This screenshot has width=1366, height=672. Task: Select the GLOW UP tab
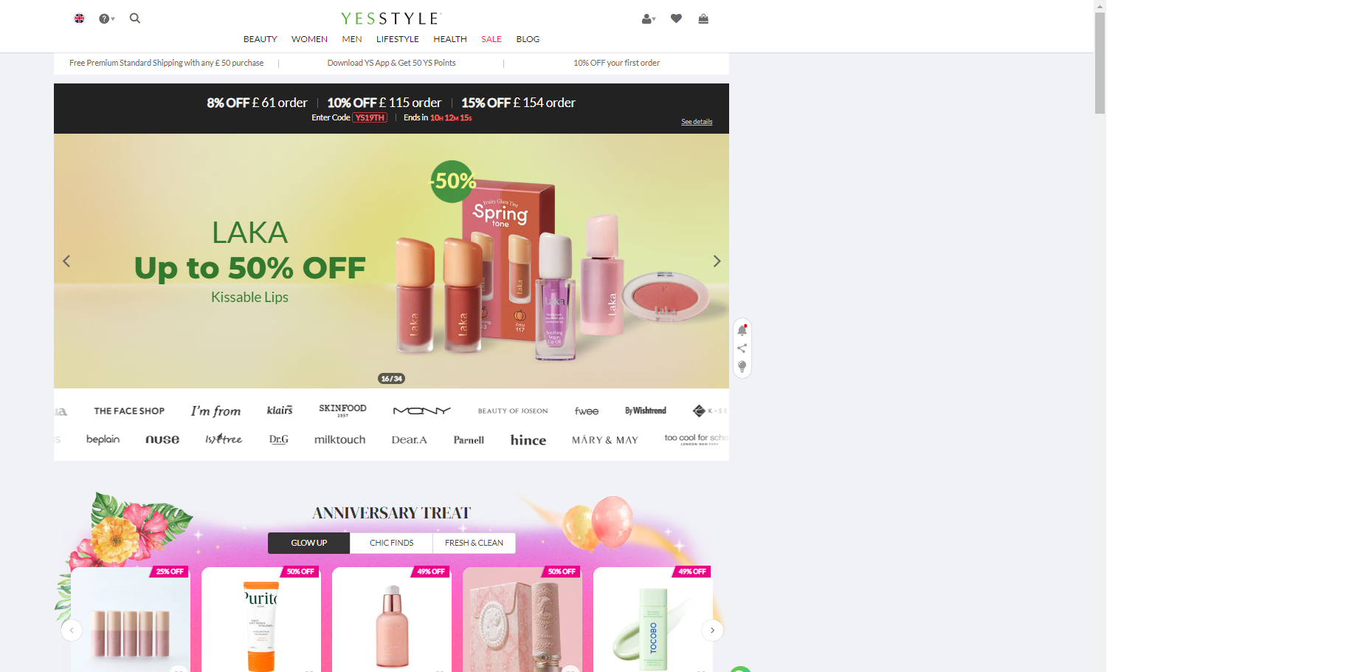[308, 543]
